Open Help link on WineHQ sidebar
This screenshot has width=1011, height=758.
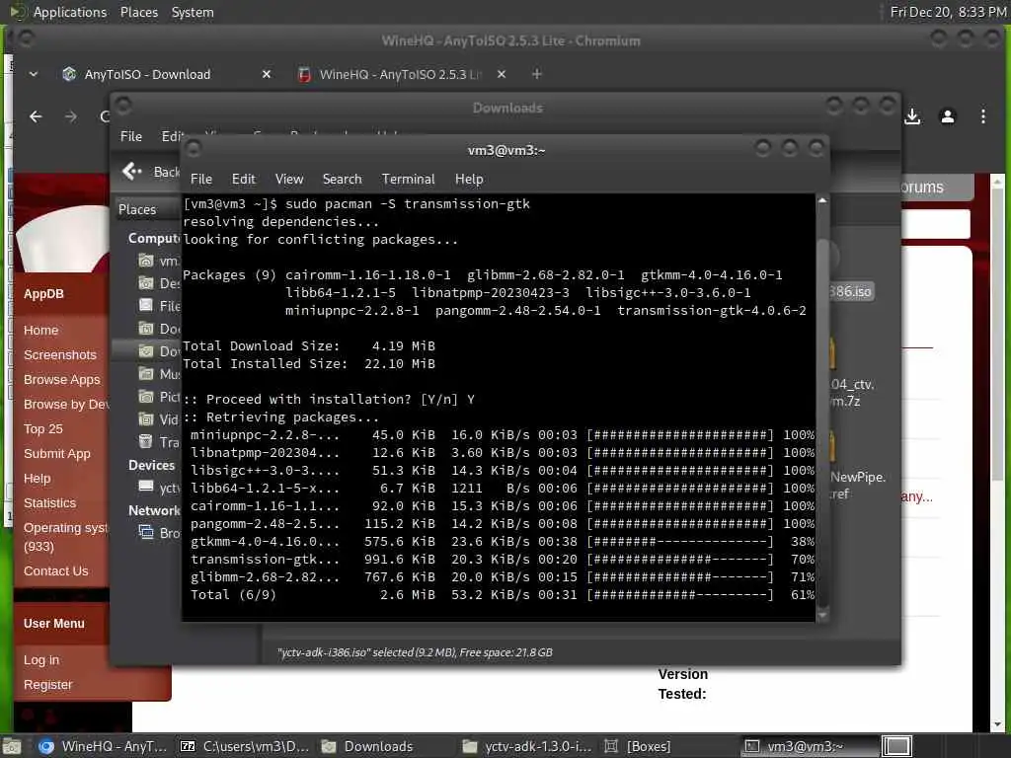click(37, 479)
